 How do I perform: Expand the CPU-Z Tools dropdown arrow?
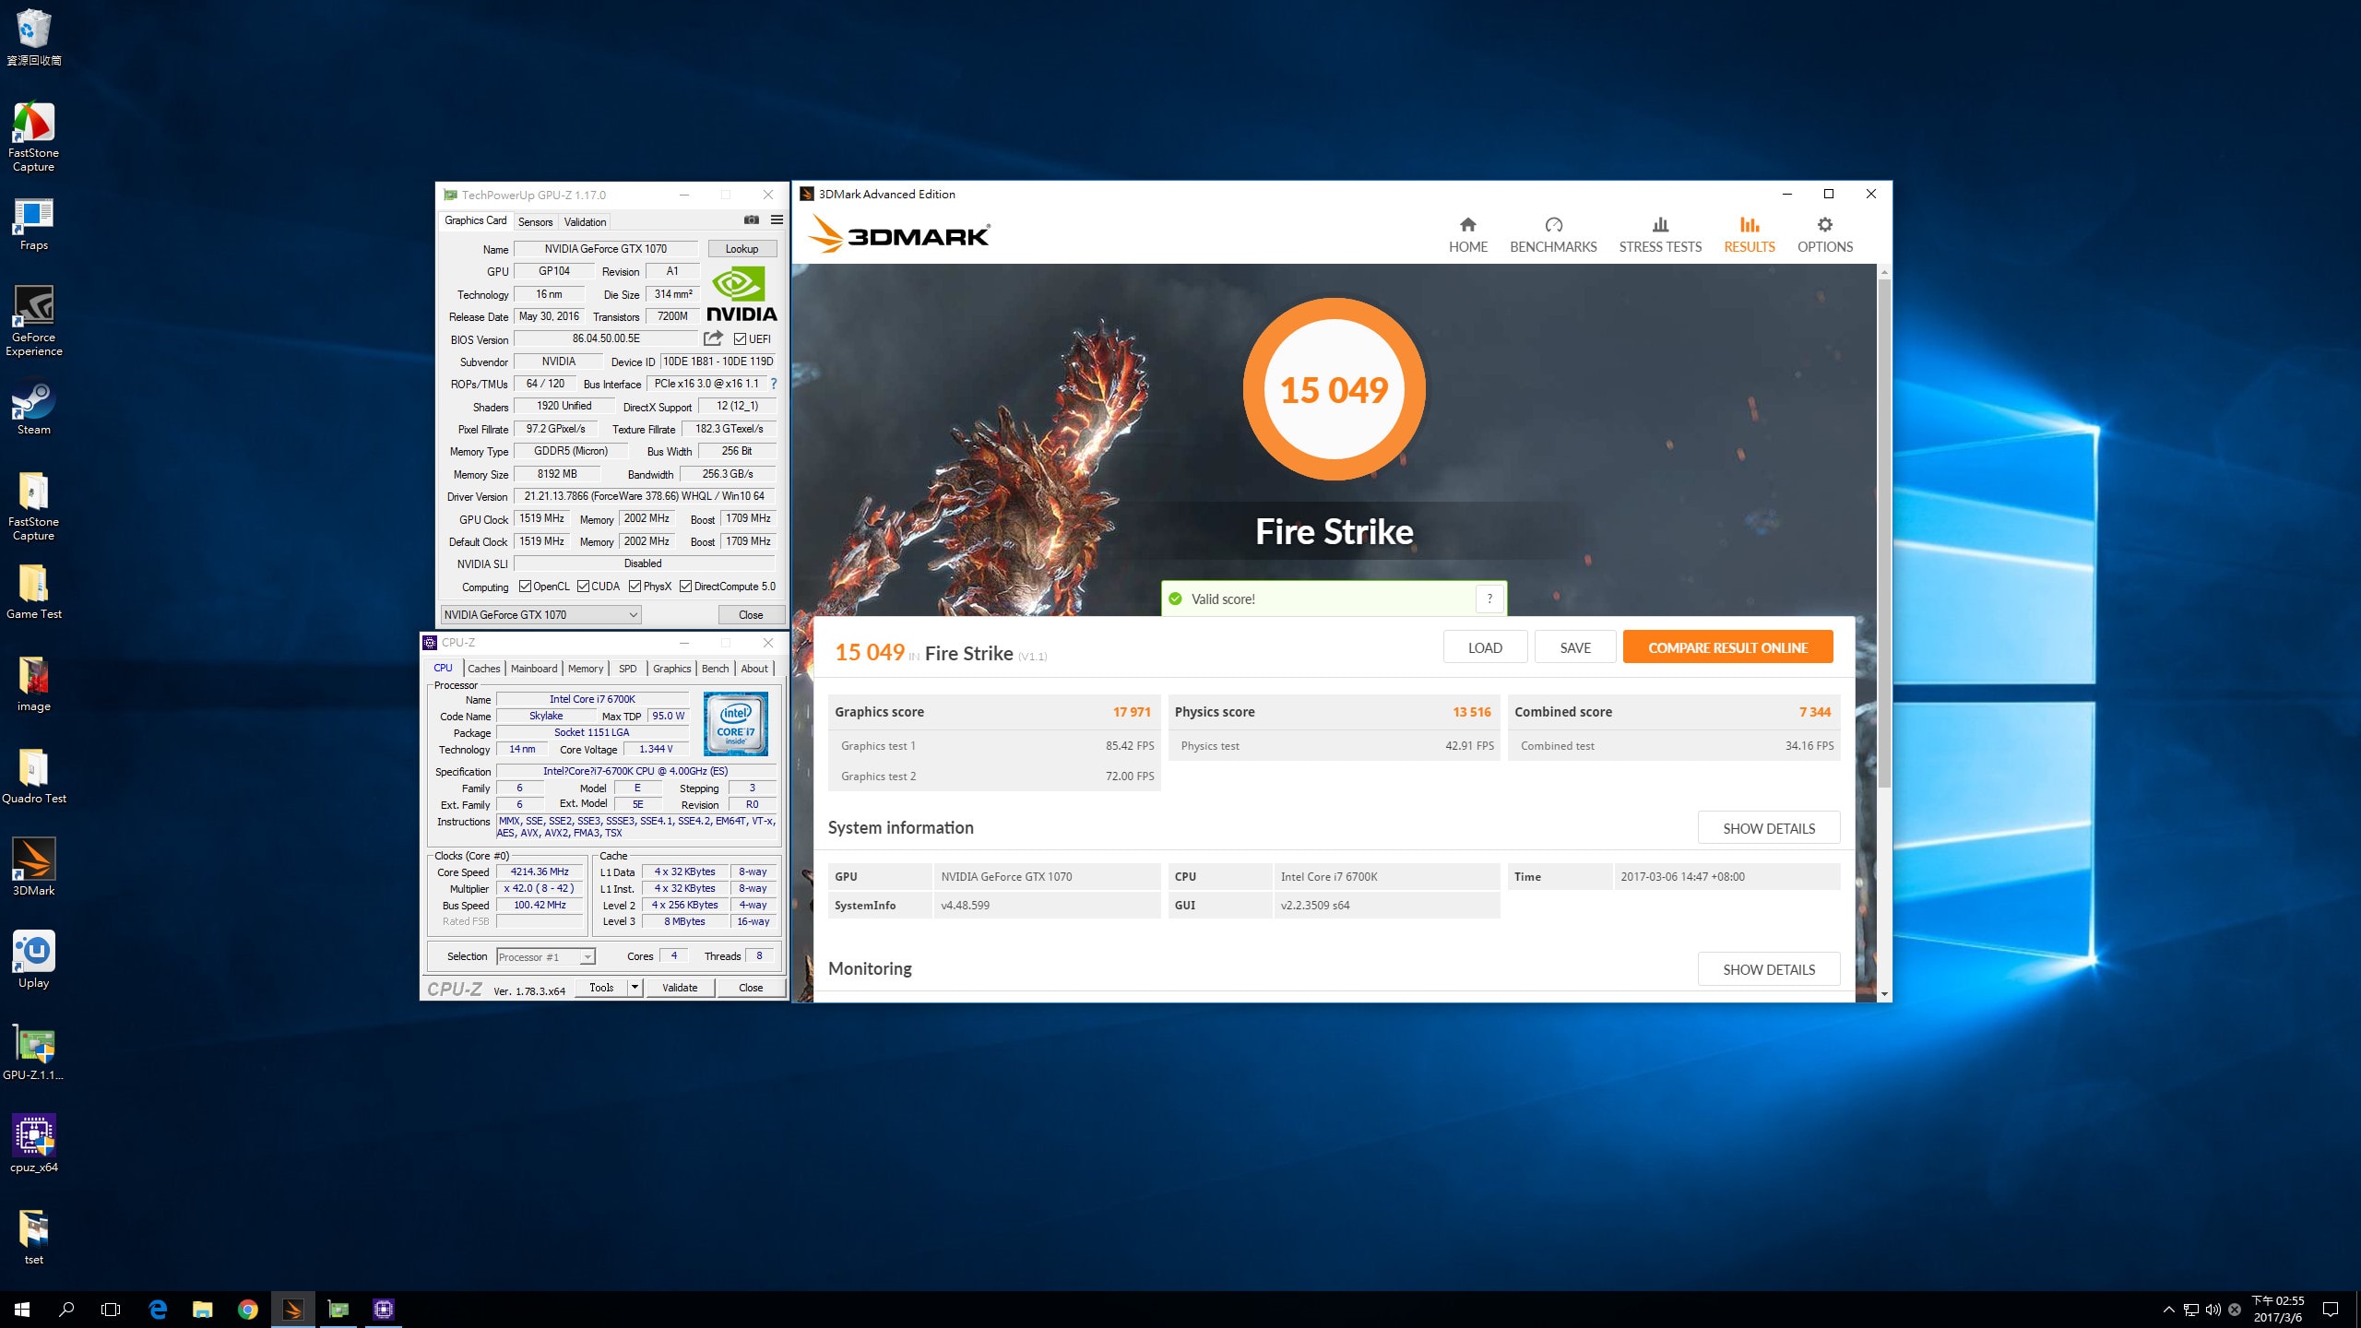tap(635, 988)
